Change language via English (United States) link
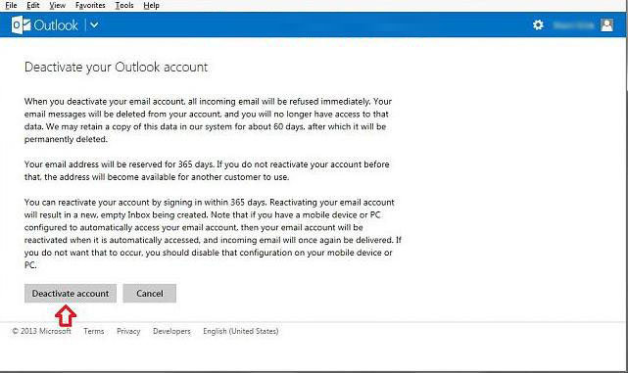This screenshot has width=628, height=373. pos(240,331)
